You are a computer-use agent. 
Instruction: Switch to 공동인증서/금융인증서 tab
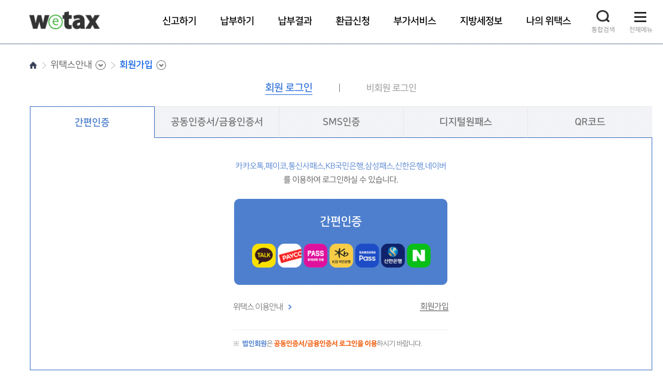[217, 122]
